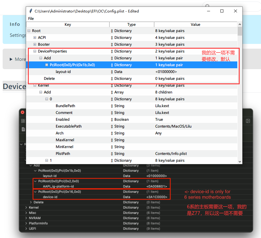
Task: Collapse the Root tree node
Action: [29, 31]
